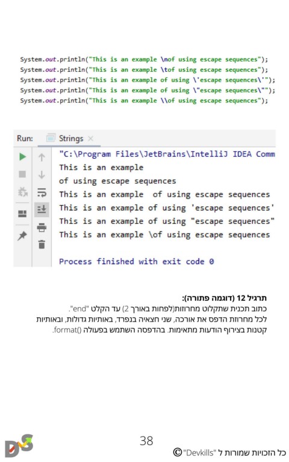289x462 pixels.
Task: Toggle the Soft-Wrap output icon
Action: click(42, 192)
